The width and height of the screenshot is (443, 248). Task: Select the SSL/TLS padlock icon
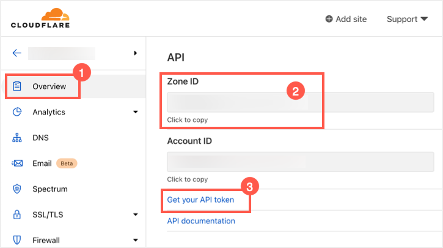(17, 215)
